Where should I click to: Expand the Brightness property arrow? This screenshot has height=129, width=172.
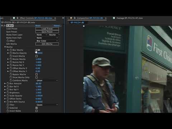[x=5, y=93]
